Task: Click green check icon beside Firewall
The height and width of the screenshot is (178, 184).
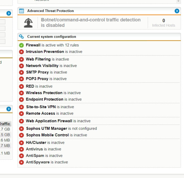Action: (21, 45)
